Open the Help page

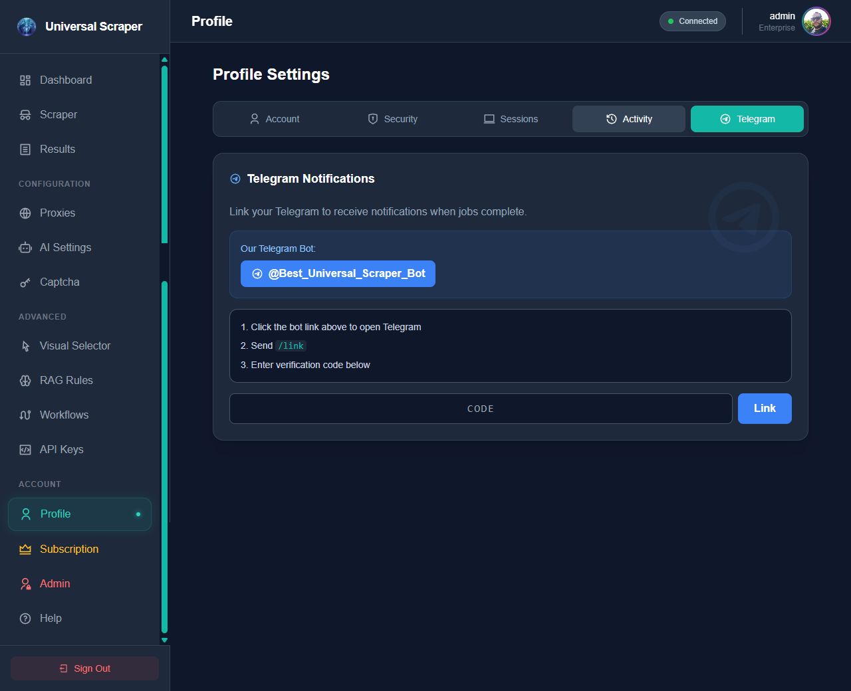80,618
